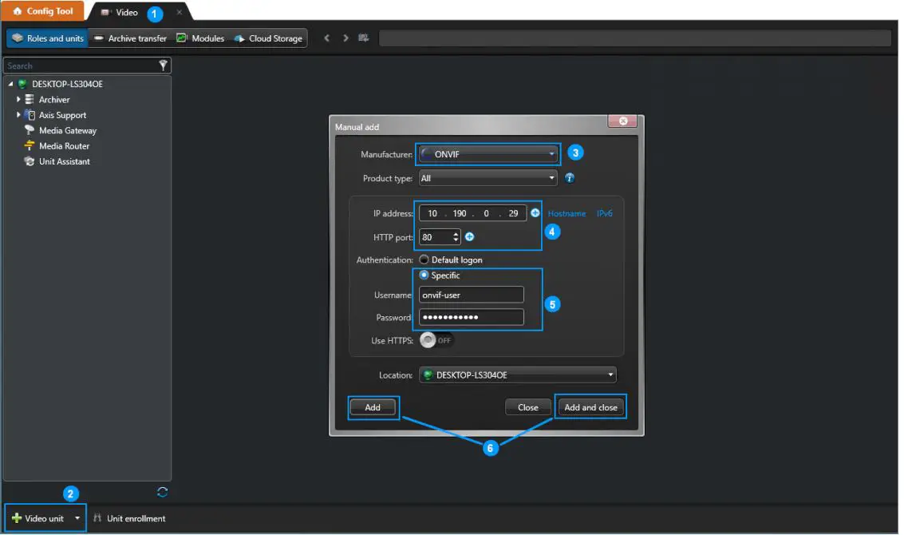The image size is (904, 535).
Task: Open the Location dropdown
Action: (517, 375)
